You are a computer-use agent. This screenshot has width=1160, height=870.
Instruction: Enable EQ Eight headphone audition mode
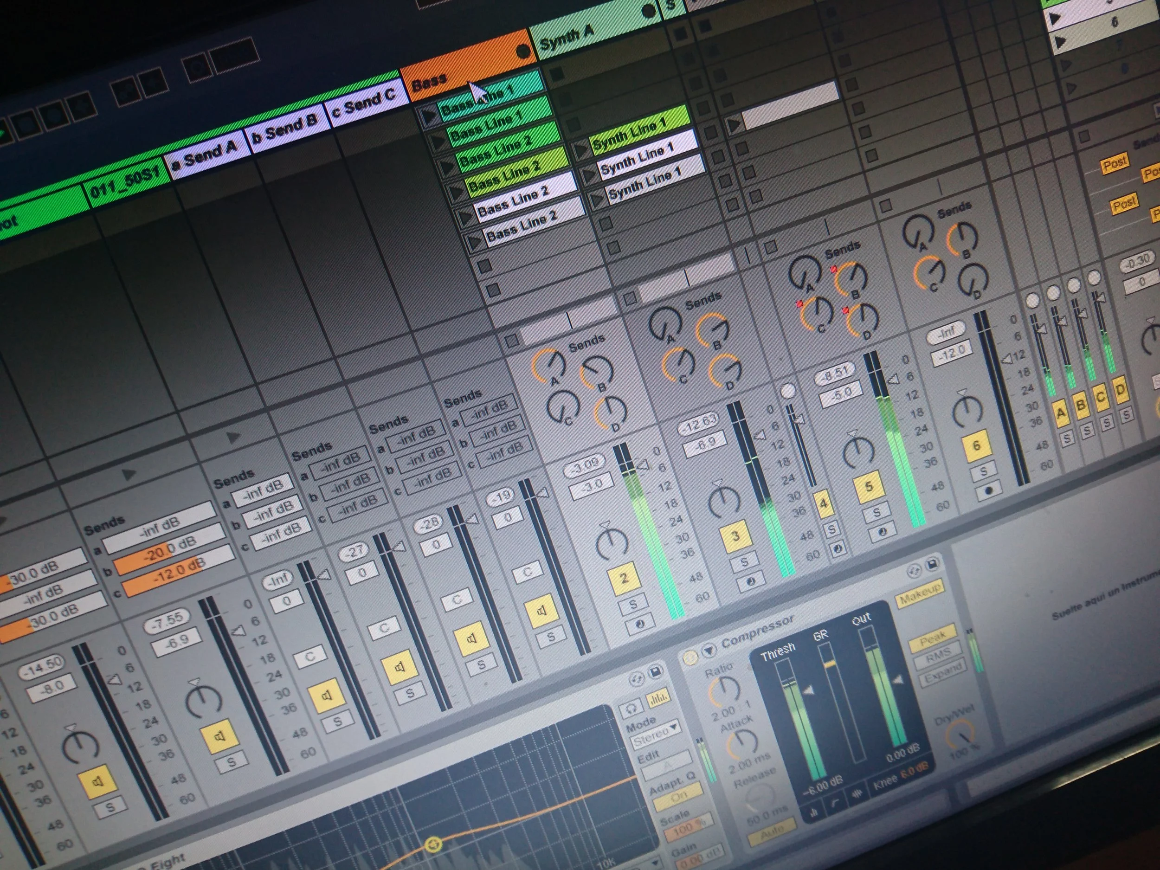pos(632,709)
